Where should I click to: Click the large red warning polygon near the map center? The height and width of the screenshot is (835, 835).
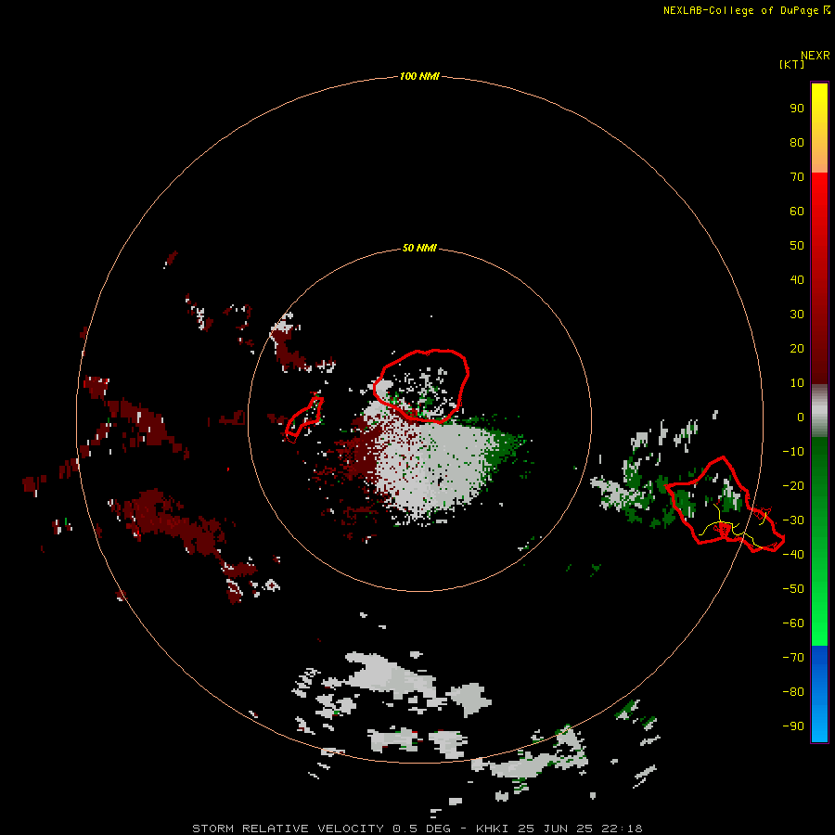pos(421,386)
